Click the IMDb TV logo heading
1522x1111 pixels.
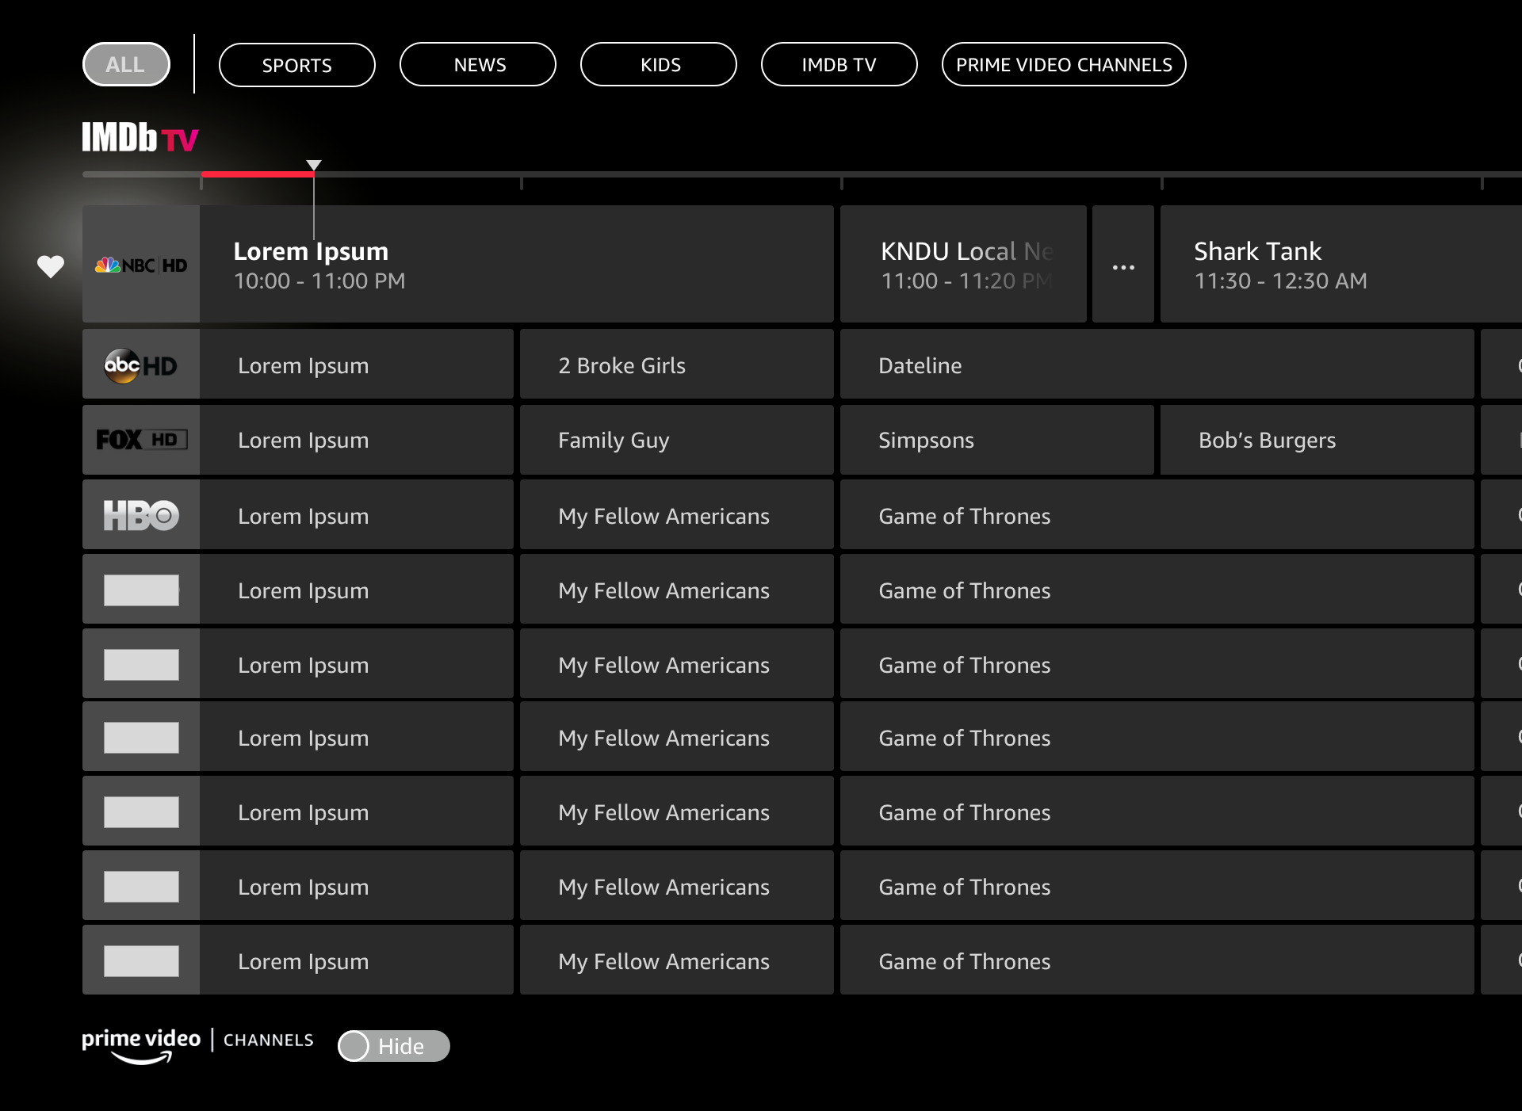(140, 139)
